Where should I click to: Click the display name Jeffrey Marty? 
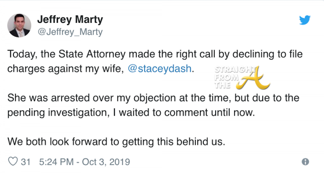coord(70,19)
